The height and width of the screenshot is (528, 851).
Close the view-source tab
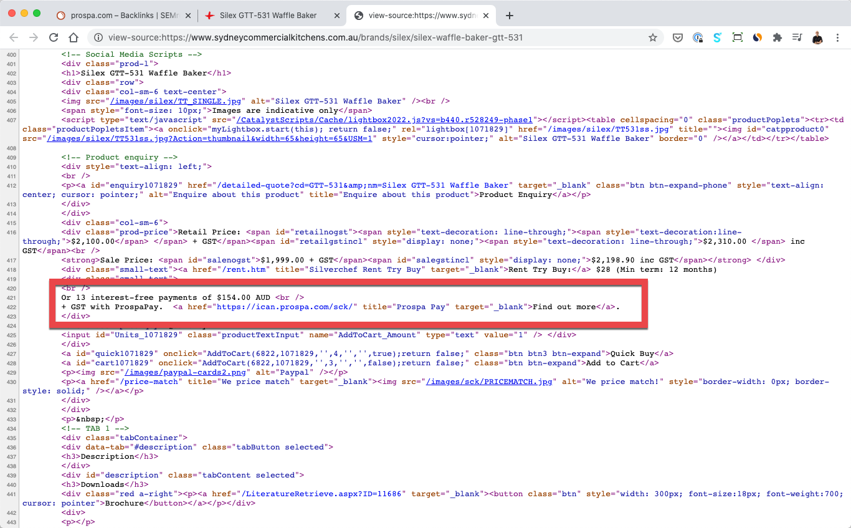pos(485,15)
